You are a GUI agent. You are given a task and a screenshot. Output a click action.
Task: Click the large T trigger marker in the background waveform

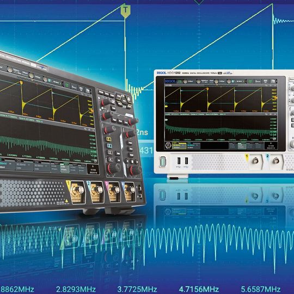coord(125,11)
